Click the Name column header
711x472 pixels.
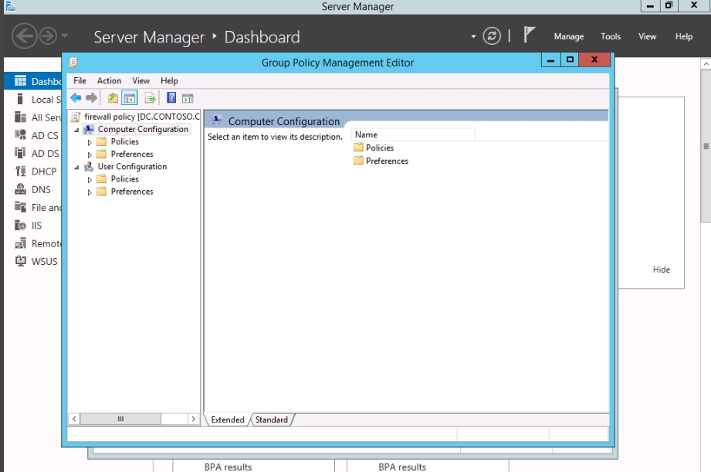pyautogui.click(x=414, y=134)
